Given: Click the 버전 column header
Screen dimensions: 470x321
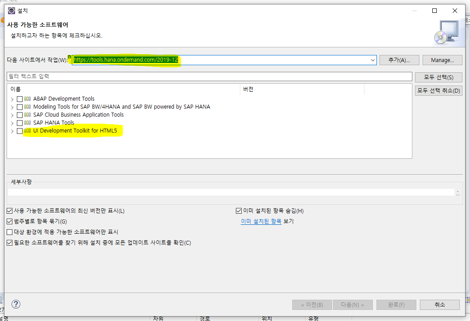Looking at the screenshot, I should [x=302, y=89].
